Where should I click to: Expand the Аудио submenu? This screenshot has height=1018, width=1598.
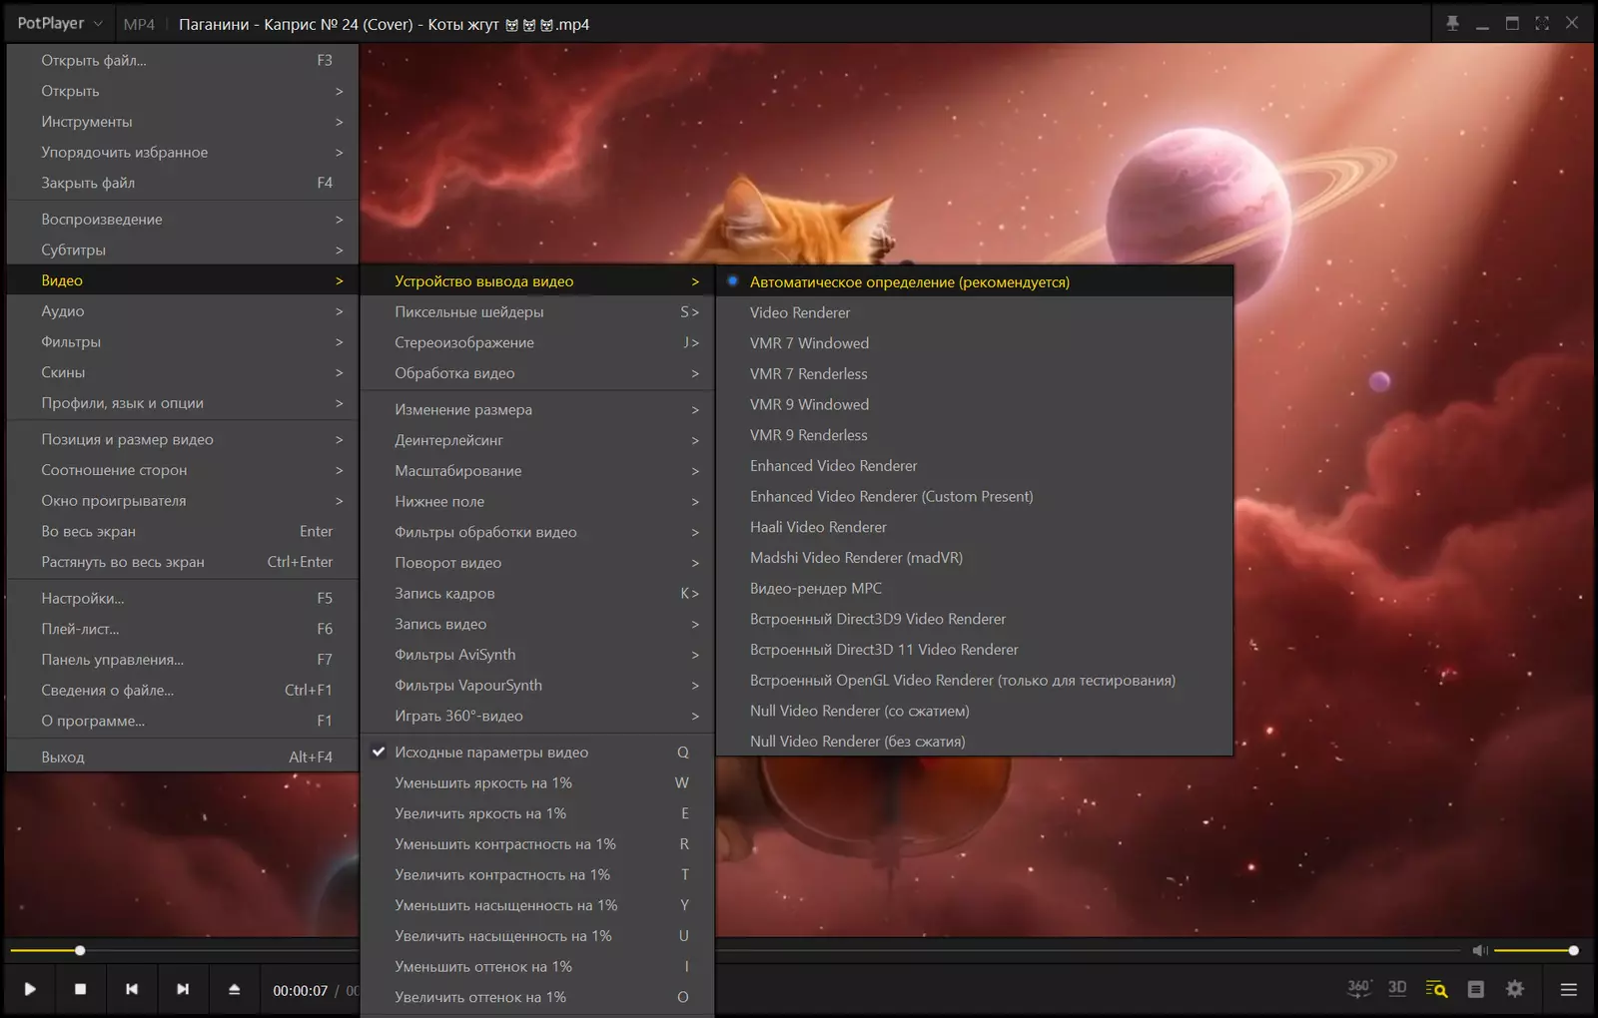point(183,311)
